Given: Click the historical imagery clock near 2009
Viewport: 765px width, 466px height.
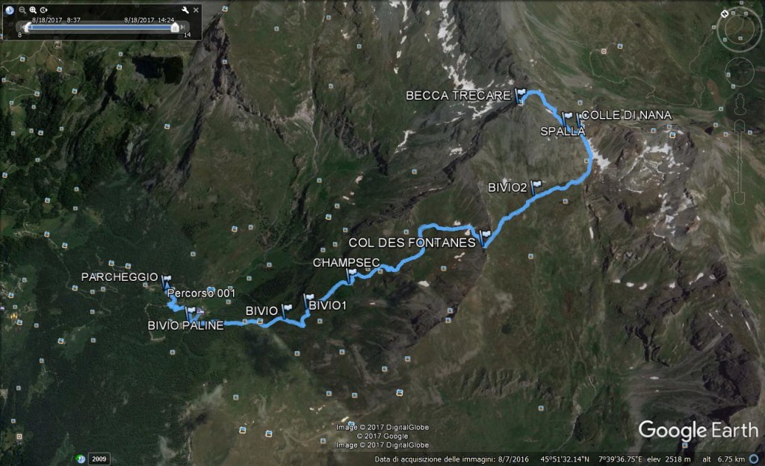Looking at the screenshot, I should tap(81, 459).
